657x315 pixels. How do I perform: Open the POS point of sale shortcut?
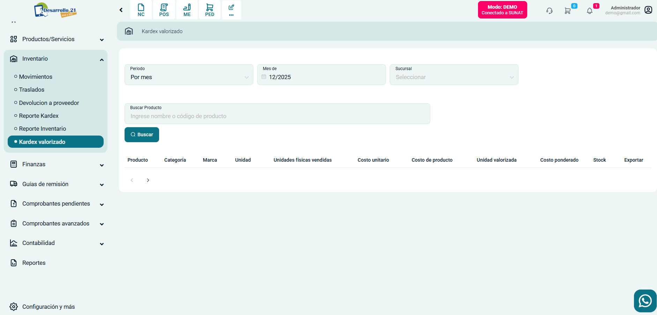click(164, 10)
